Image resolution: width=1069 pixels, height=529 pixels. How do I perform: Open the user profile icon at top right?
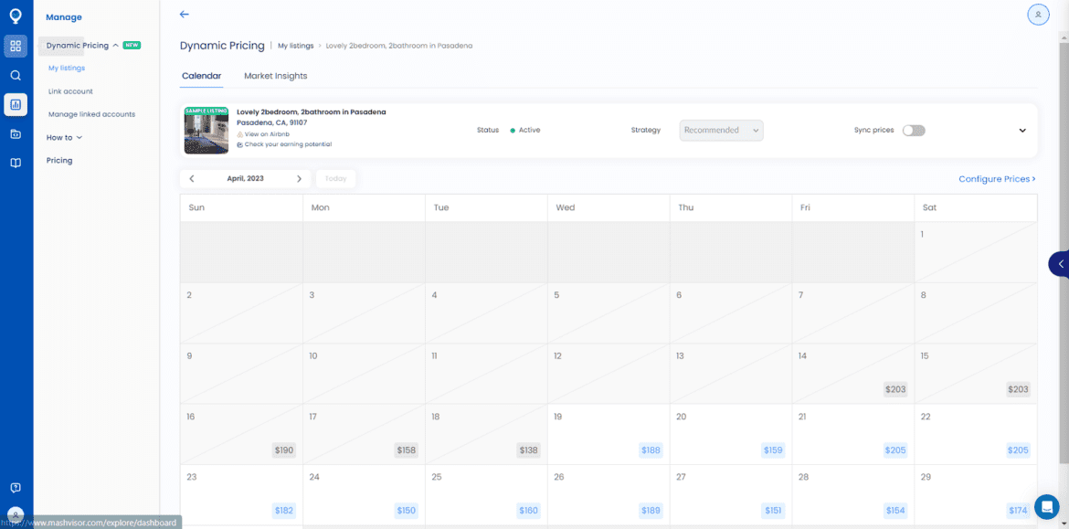1038,15
